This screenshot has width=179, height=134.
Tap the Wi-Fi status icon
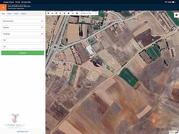(166, 2)
